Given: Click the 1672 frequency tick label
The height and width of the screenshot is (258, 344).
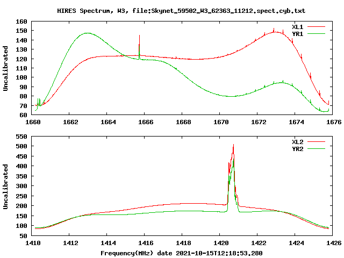Looking at the screenshot, I should (x=259, y=122).
